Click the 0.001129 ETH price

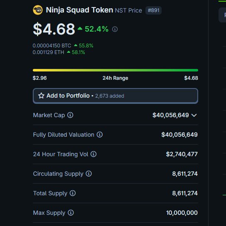pos(48,52)
